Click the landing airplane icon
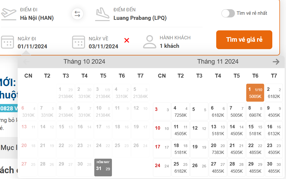The width and height of the screenshot is (286, 179). (102, 14)
